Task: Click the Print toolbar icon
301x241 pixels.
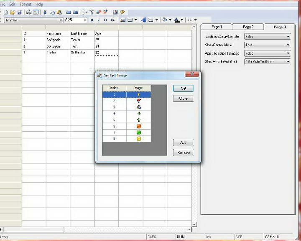Action: pos(29,13)
